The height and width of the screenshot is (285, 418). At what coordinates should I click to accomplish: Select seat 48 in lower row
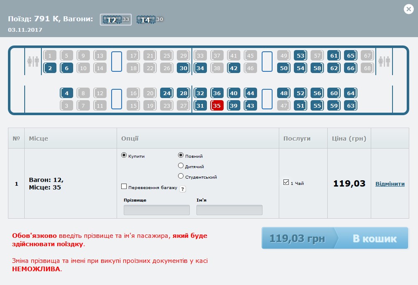(284, 93)
